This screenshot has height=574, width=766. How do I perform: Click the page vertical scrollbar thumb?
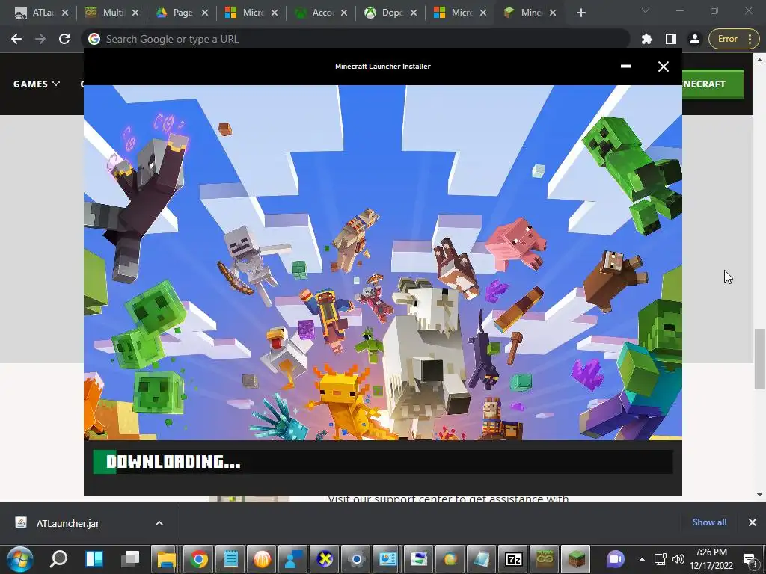[759, 359]
